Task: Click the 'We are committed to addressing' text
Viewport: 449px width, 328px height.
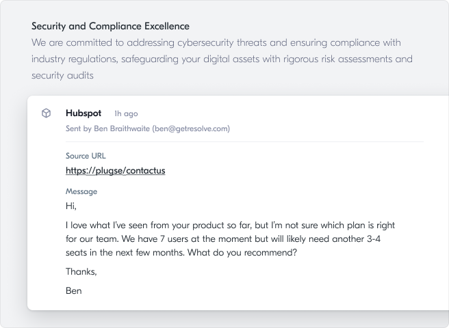Action: [216, 42]
